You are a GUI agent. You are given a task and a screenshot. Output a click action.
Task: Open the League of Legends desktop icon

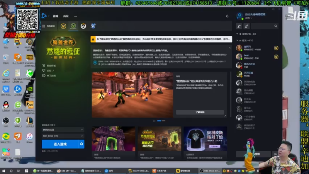(x=30, y=122)
